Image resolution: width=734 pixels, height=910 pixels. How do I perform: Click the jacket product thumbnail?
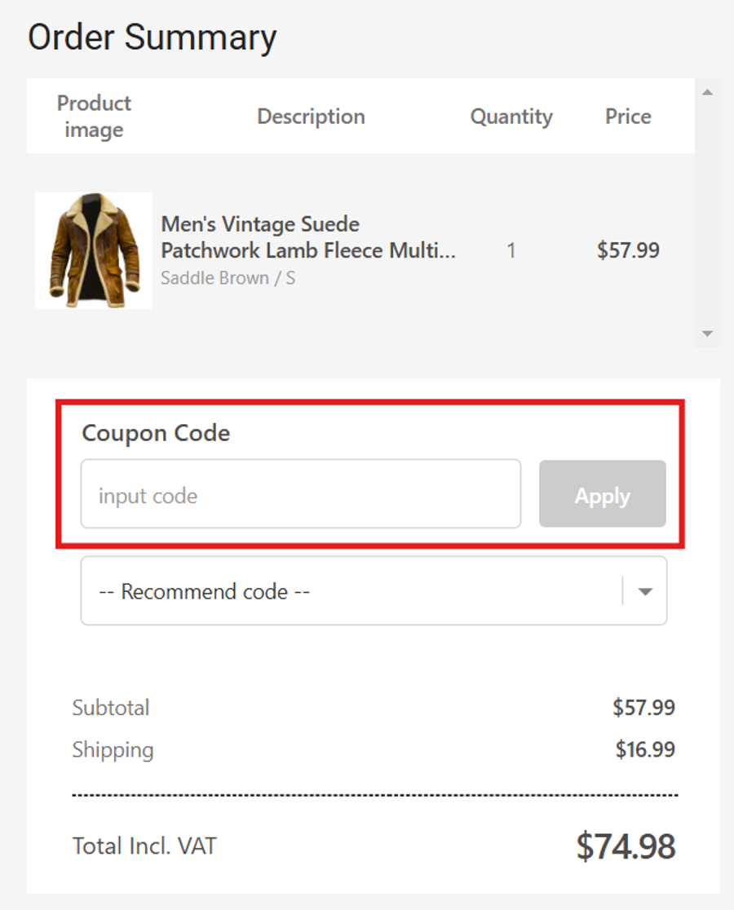coord(94,250)
